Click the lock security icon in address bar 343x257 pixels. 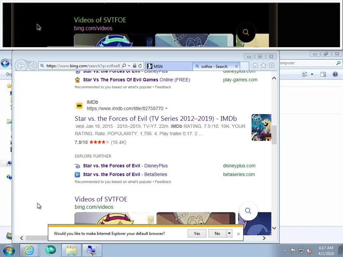pyautogui.click(x=135, y=66)
